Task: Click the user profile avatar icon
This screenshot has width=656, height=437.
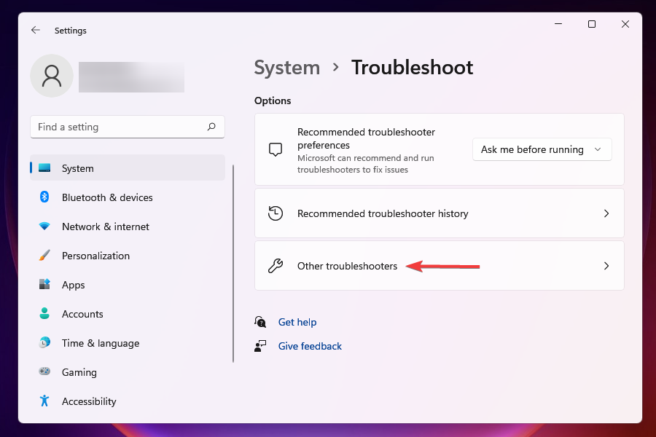Action: tap(52, 76)
